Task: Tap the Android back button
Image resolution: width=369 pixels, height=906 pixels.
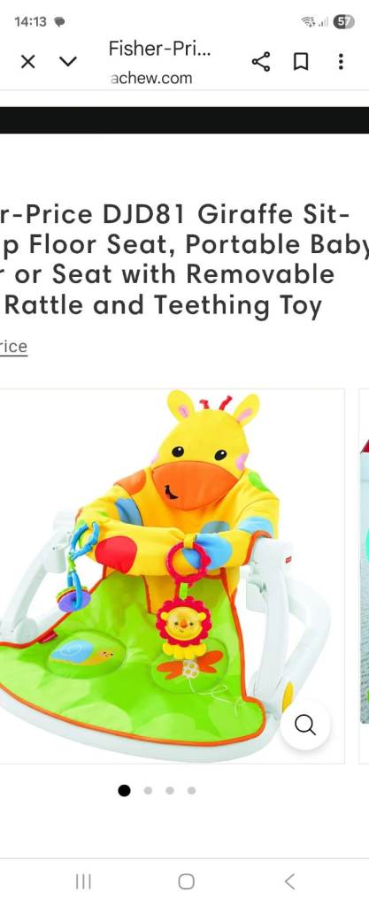Action: pyautogui.click(x=290, y=881)
